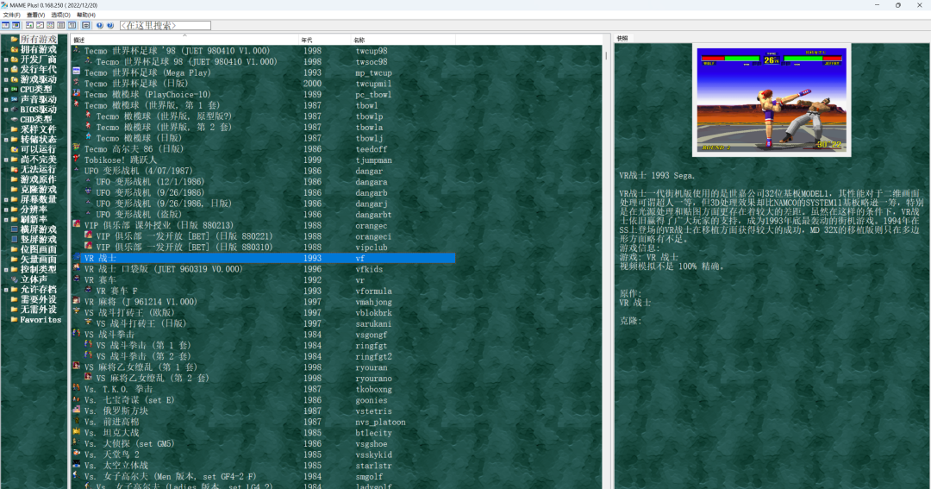Expand the 发行年代 folder tree node
Screen dimensions: 931x489
coord(5,70)
